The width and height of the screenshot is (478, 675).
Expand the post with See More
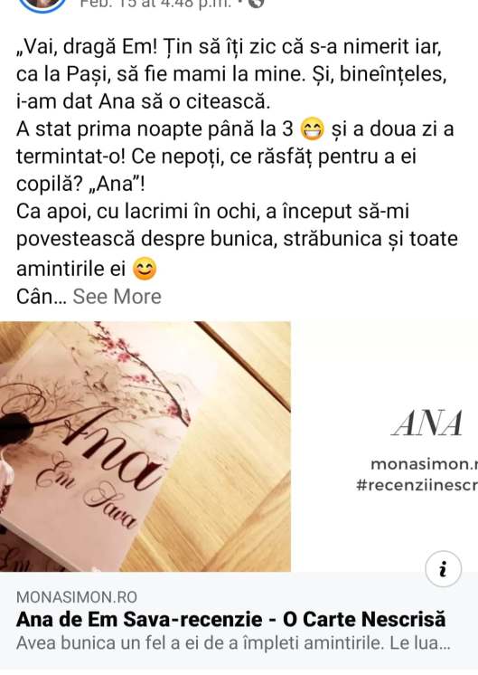click(x=117, y=297)
